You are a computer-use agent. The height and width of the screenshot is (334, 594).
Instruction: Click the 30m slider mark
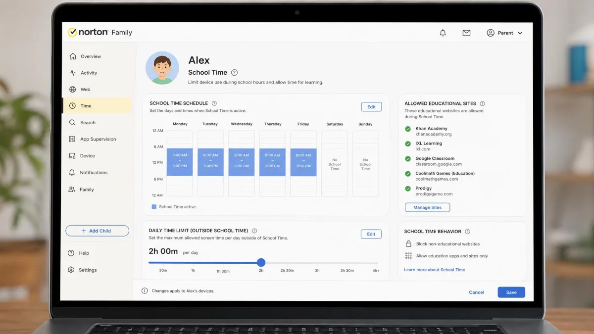click(x=163, y=270)
